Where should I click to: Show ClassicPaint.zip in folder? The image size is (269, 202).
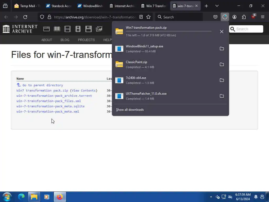tap(222, 64)
